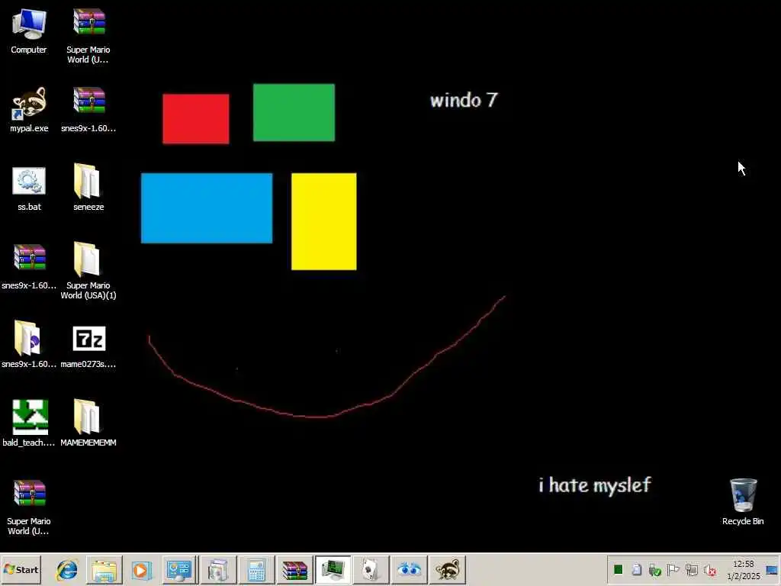Open the network tray icon
Image resolution: width=781 pixels, height=586 pixels.
pos(691,569)
